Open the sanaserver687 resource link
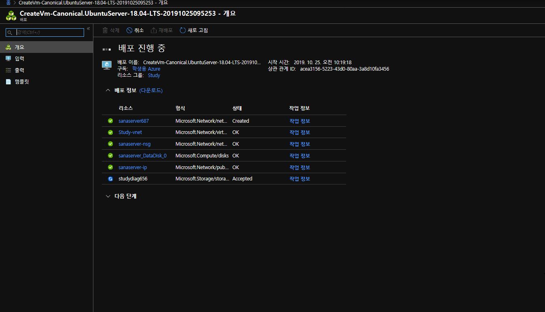545x312 pixels. click(134, 121)
